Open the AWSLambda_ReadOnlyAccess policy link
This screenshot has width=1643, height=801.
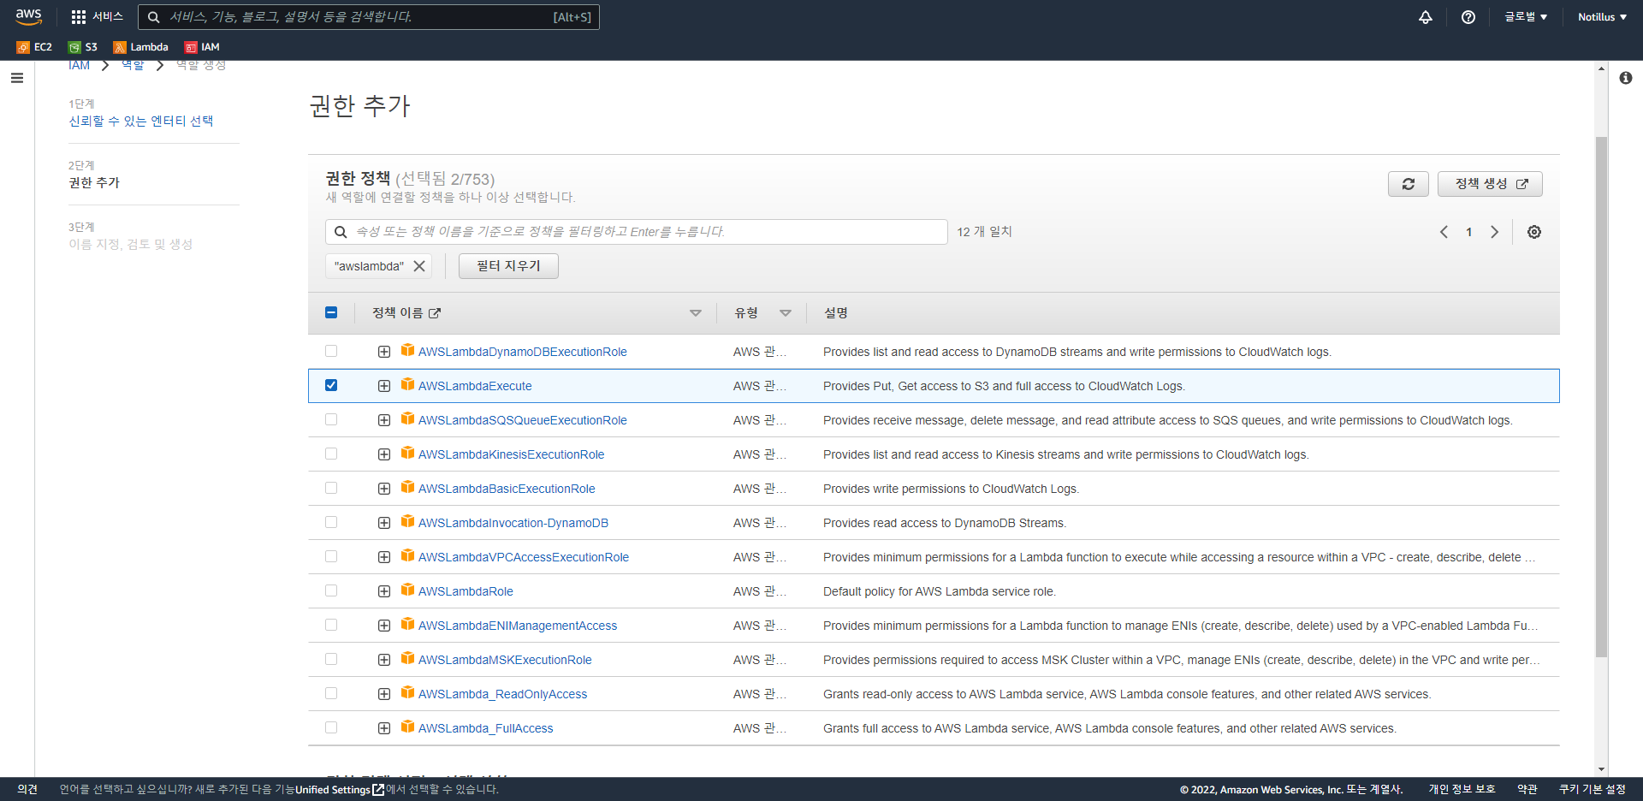[502, 694]
